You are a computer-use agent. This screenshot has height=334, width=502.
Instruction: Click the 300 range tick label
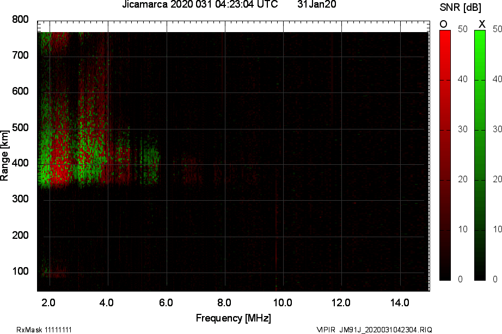point(21,199)
